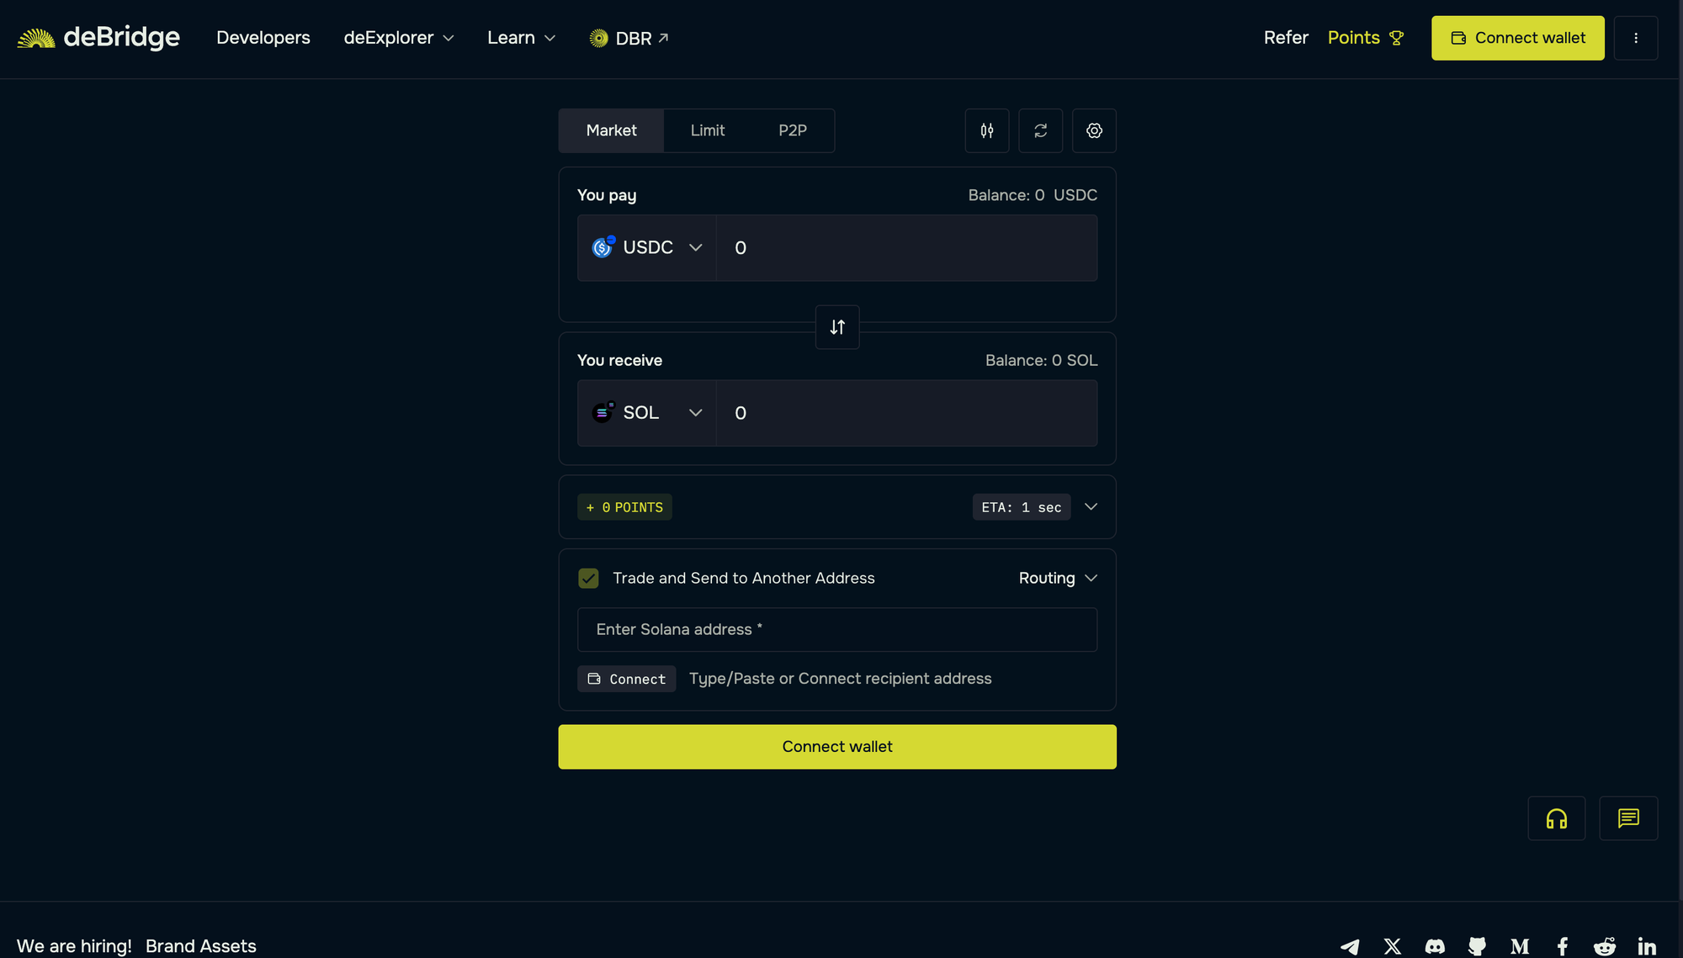Open Reddit social link
Image resolution: width=1683 pixels, height=958 pixels.
[1605, 946]
